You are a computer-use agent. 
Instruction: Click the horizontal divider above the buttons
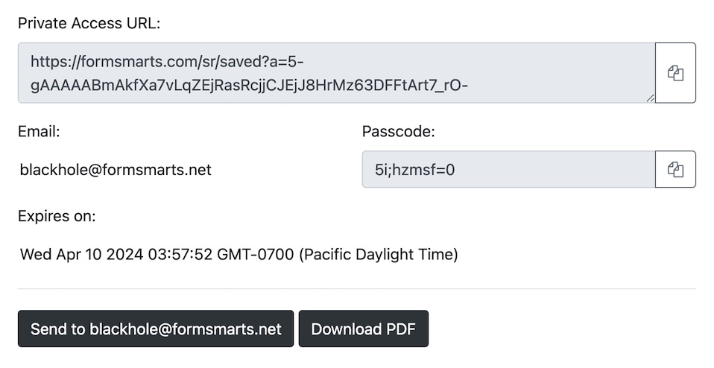[x=357, y=288]
